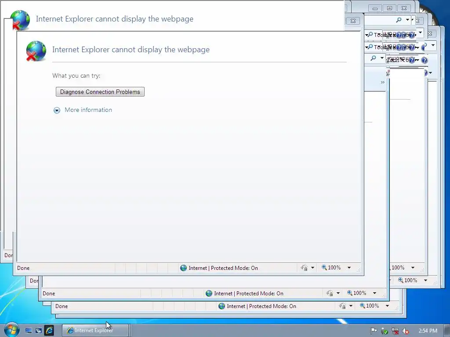Open the front window's privacy report dropdown arrow
Viewport: 450px width, 337px height.
[x=312, y=268]
